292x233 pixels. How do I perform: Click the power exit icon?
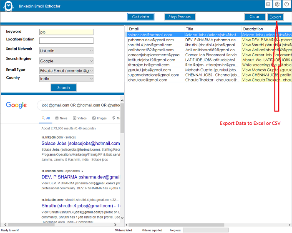[287, 4]
